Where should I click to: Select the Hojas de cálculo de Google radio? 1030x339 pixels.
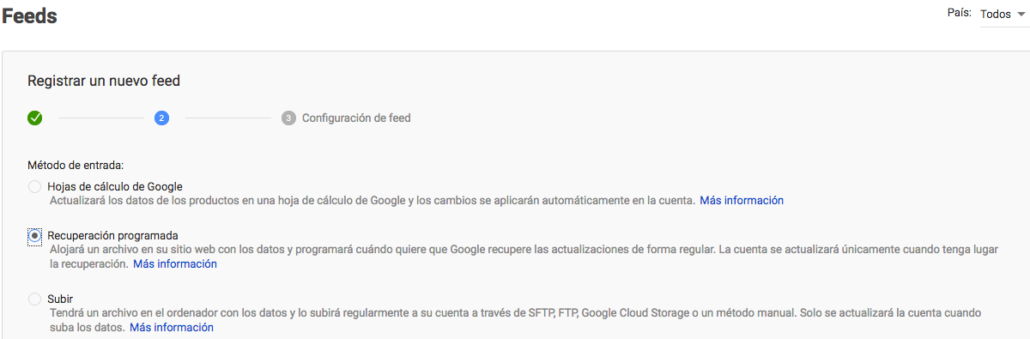(x=34, y=187)
